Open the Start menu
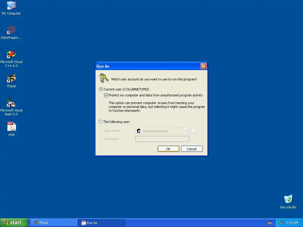Screen dimensions: 303x227 14,223
